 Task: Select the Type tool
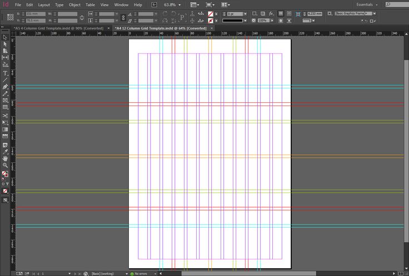tap(5, 73)
